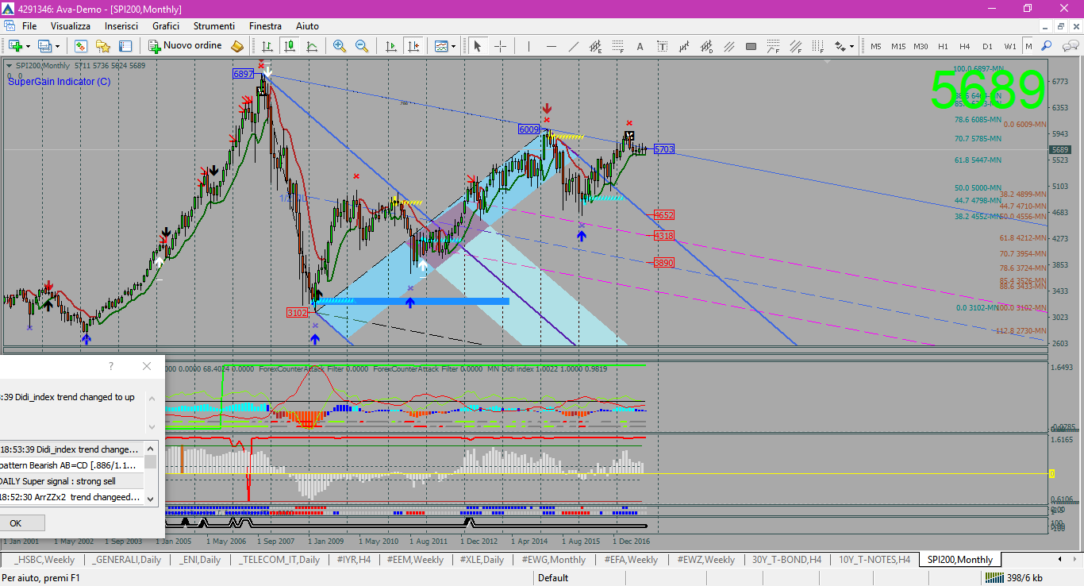Show the Terminal panel icon
This screenshot has width=1084, height=586.
pyautogui.click(x=125, y=46)
